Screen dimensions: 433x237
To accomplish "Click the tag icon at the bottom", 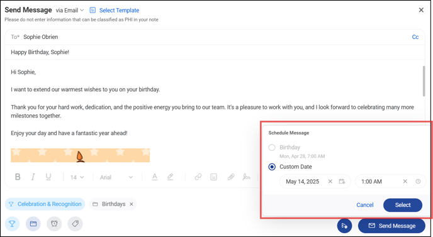I will click(x=76, y=224).
